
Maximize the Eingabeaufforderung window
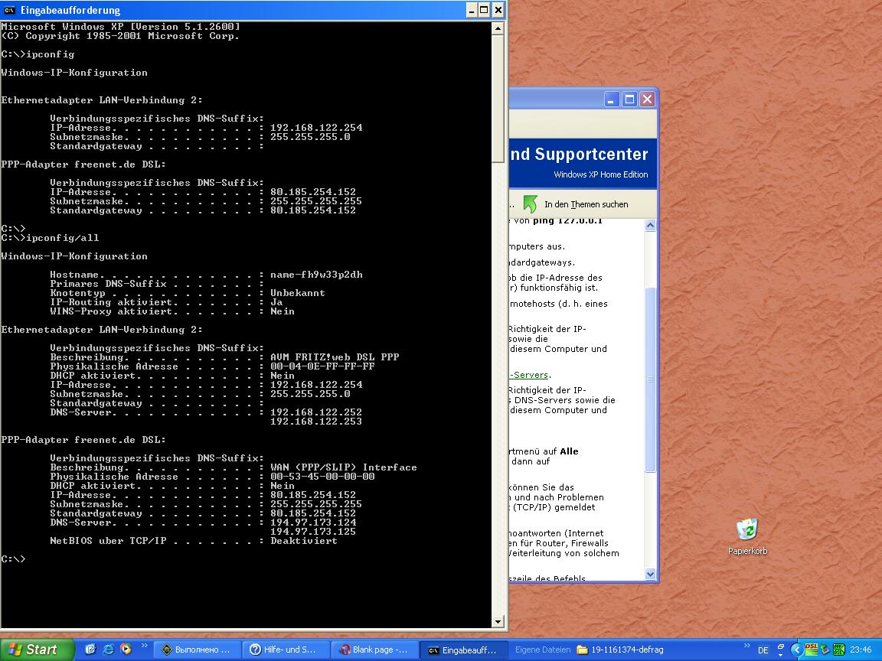[x=484, y=10]
